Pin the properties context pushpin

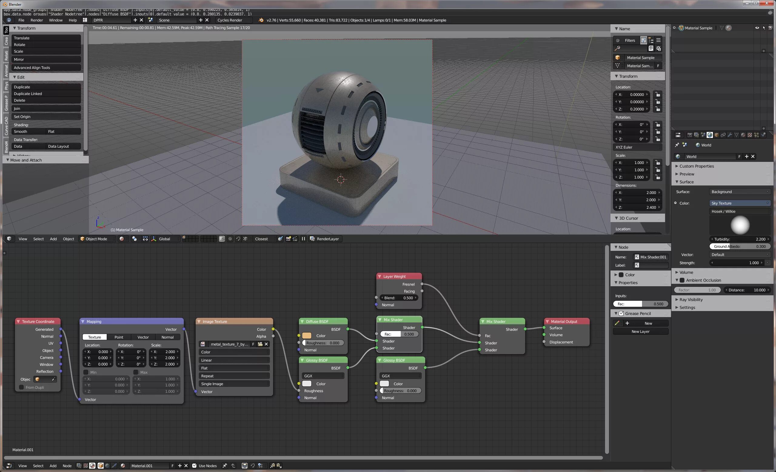pyautogui.click(x=677, y=145)
